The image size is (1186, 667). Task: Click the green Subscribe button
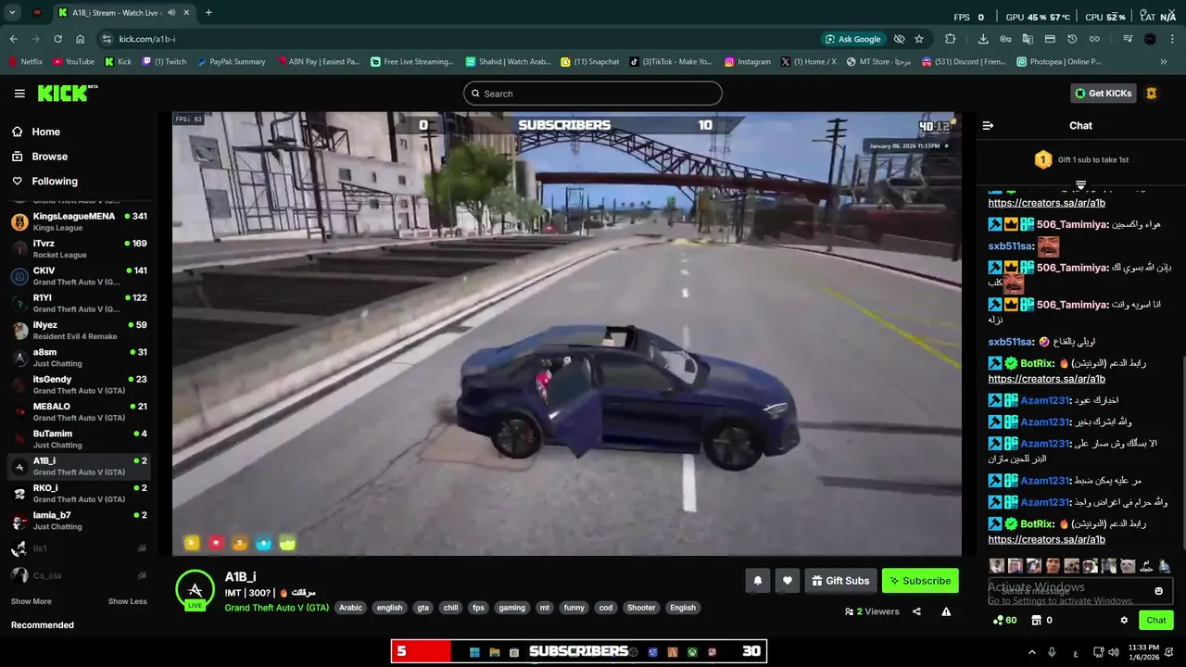point(920,581)
